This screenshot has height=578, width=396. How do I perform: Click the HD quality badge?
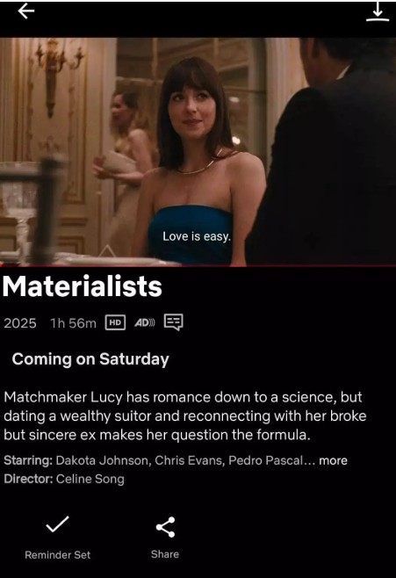click(115, 322)
